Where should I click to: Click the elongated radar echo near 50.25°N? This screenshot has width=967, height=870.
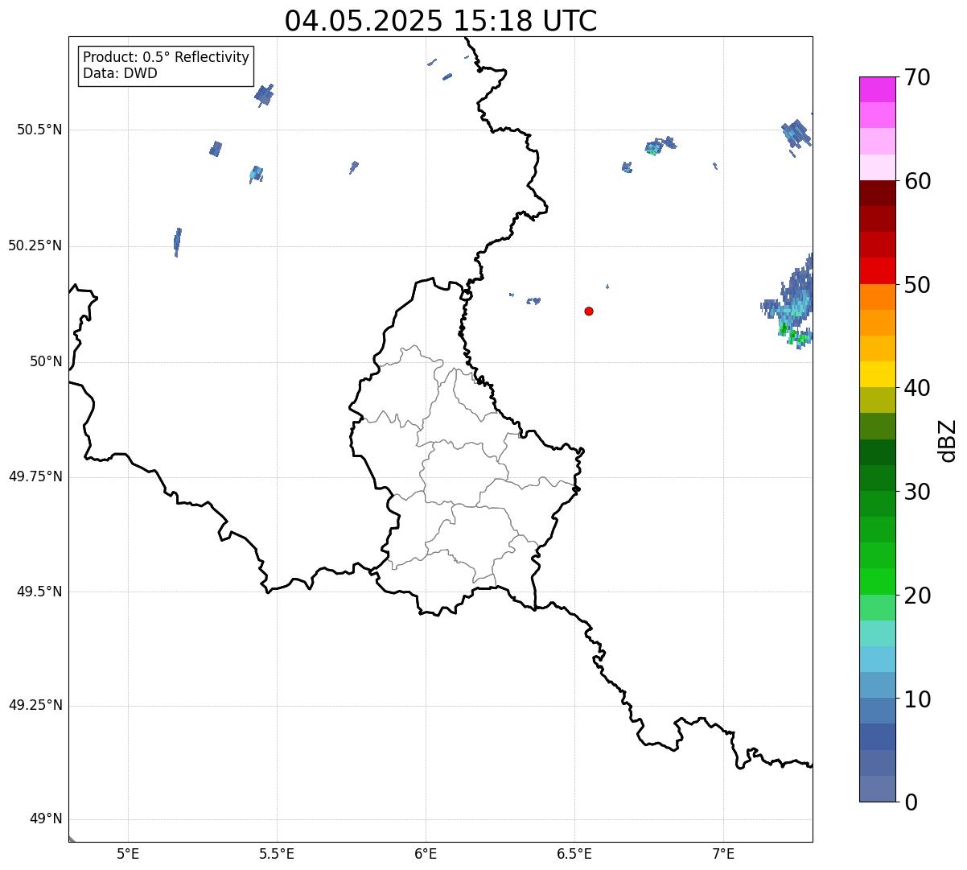178,241
